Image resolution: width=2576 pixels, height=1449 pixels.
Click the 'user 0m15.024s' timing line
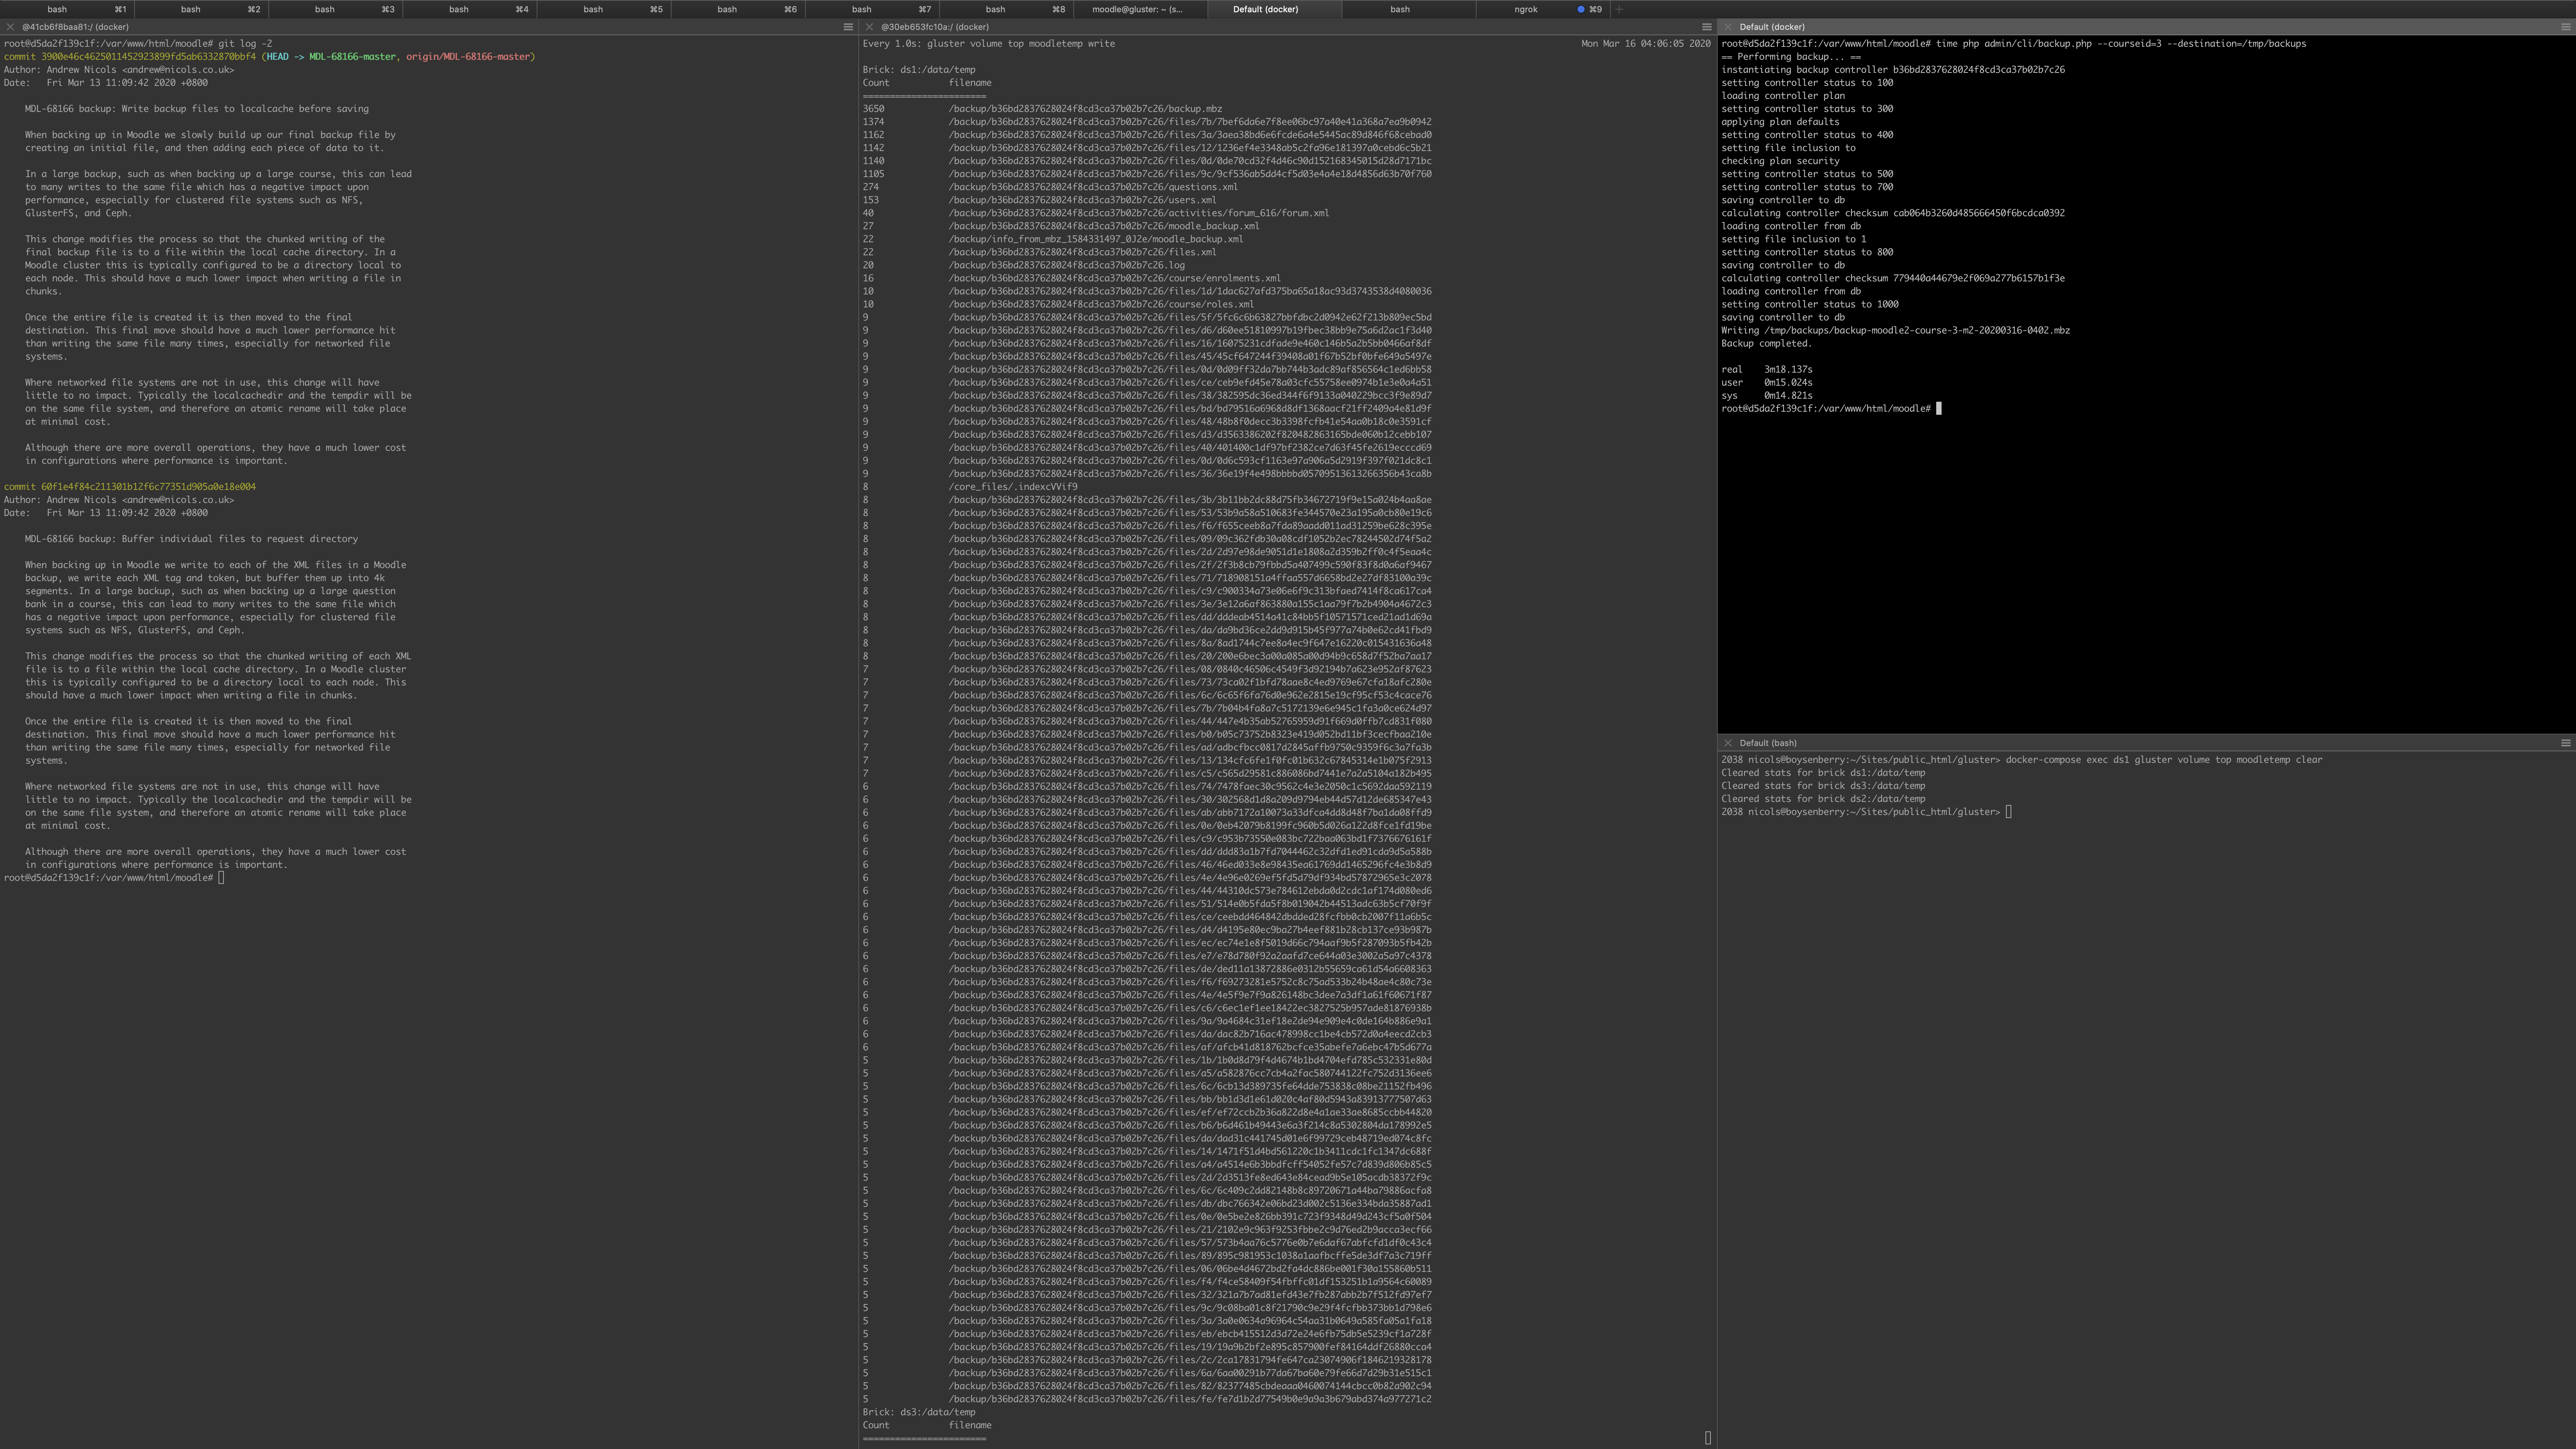(x=1767, y=382)
